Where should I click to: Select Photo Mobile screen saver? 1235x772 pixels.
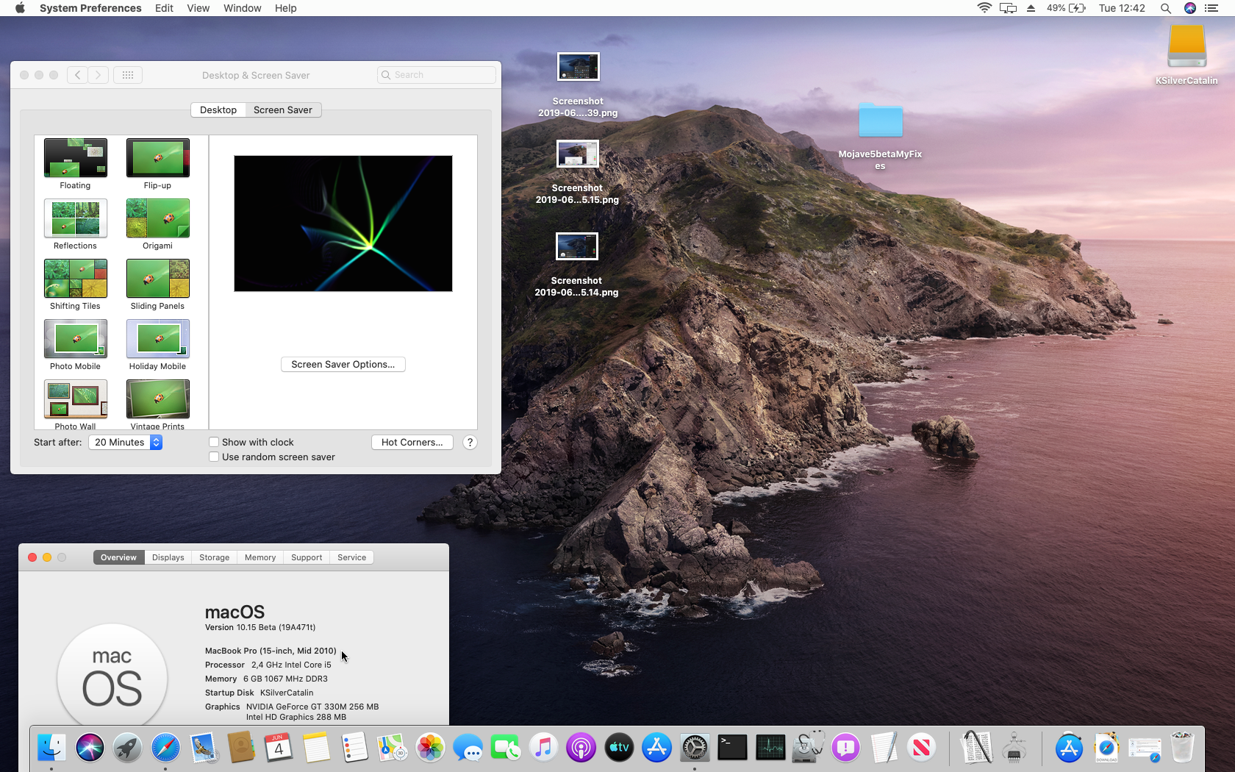click(75, 345)
